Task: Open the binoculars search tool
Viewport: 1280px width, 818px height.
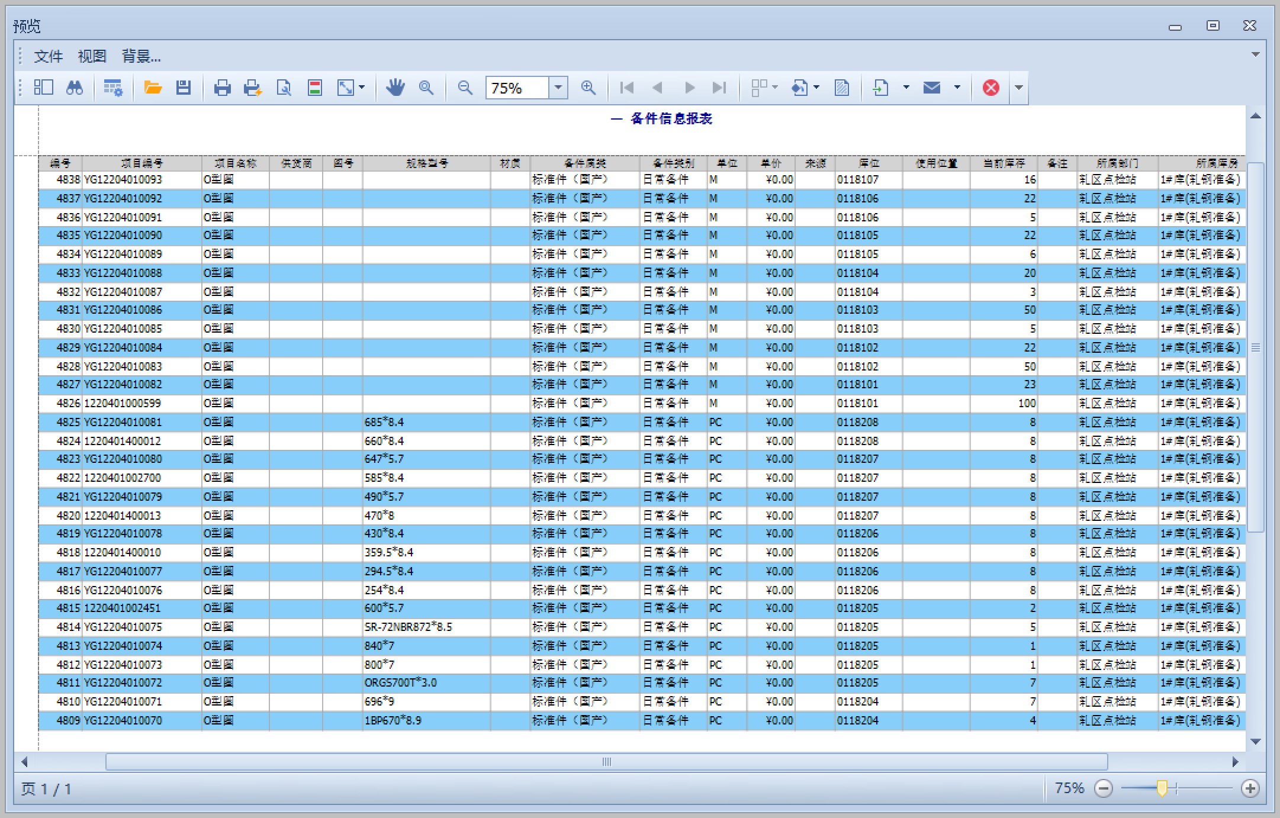Action: click(x=75, y=88)
